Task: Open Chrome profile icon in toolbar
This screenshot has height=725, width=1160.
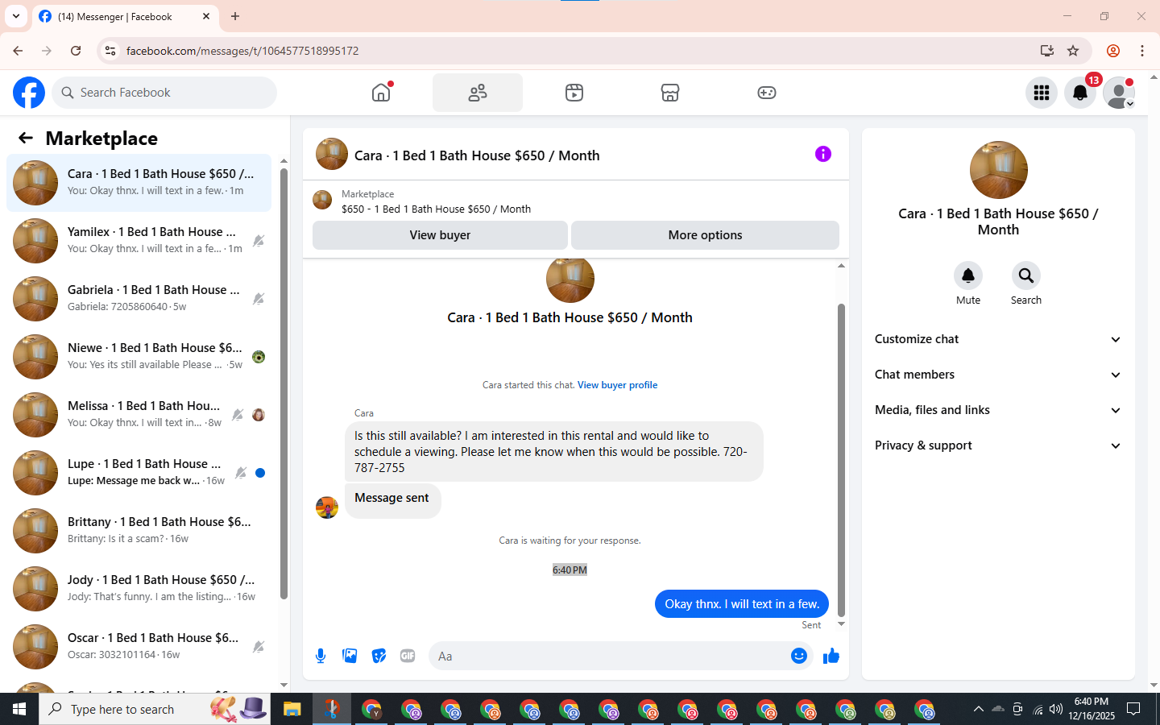Action: tap(1113, 51)
